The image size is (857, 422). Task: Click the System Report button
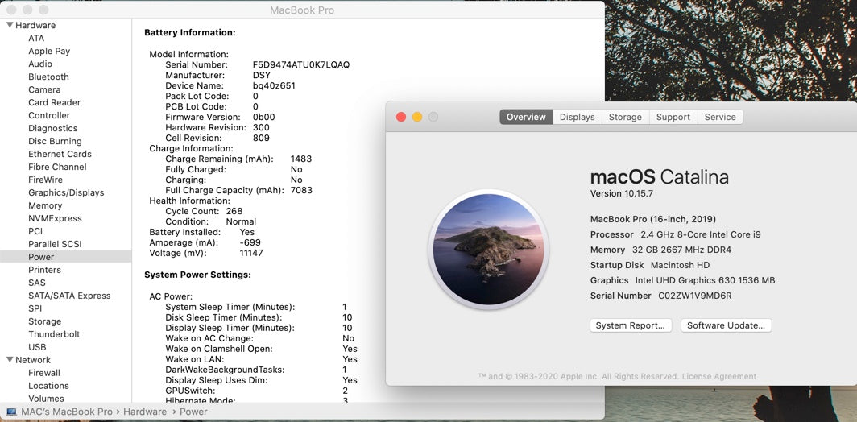click(630, 325)
